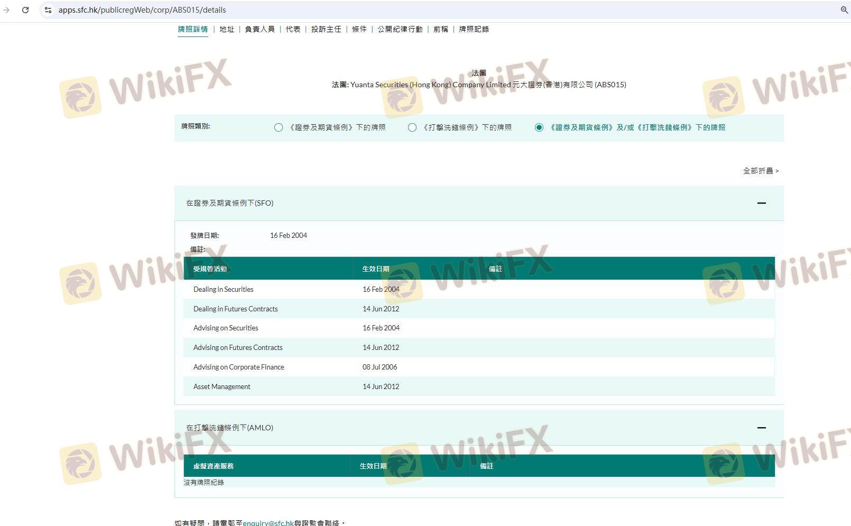851x526 pixels.
Task: Click the SFO table 備註 column header
Action: (x=495, y=269)
